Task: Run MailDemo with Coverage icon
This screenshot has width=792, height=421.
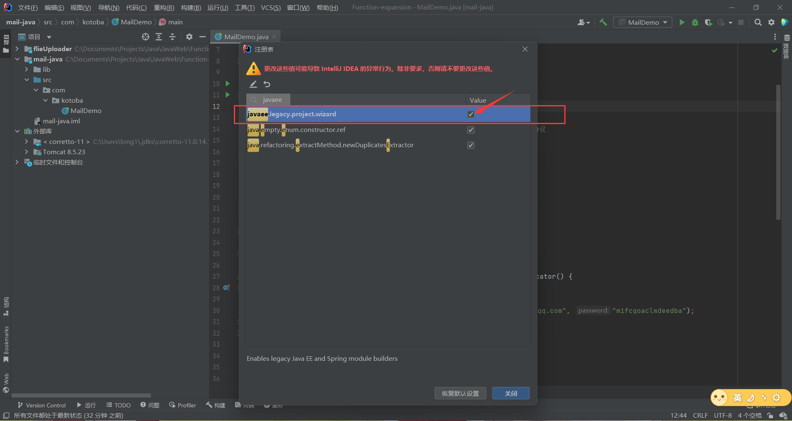Action: [x=708, y=22]
